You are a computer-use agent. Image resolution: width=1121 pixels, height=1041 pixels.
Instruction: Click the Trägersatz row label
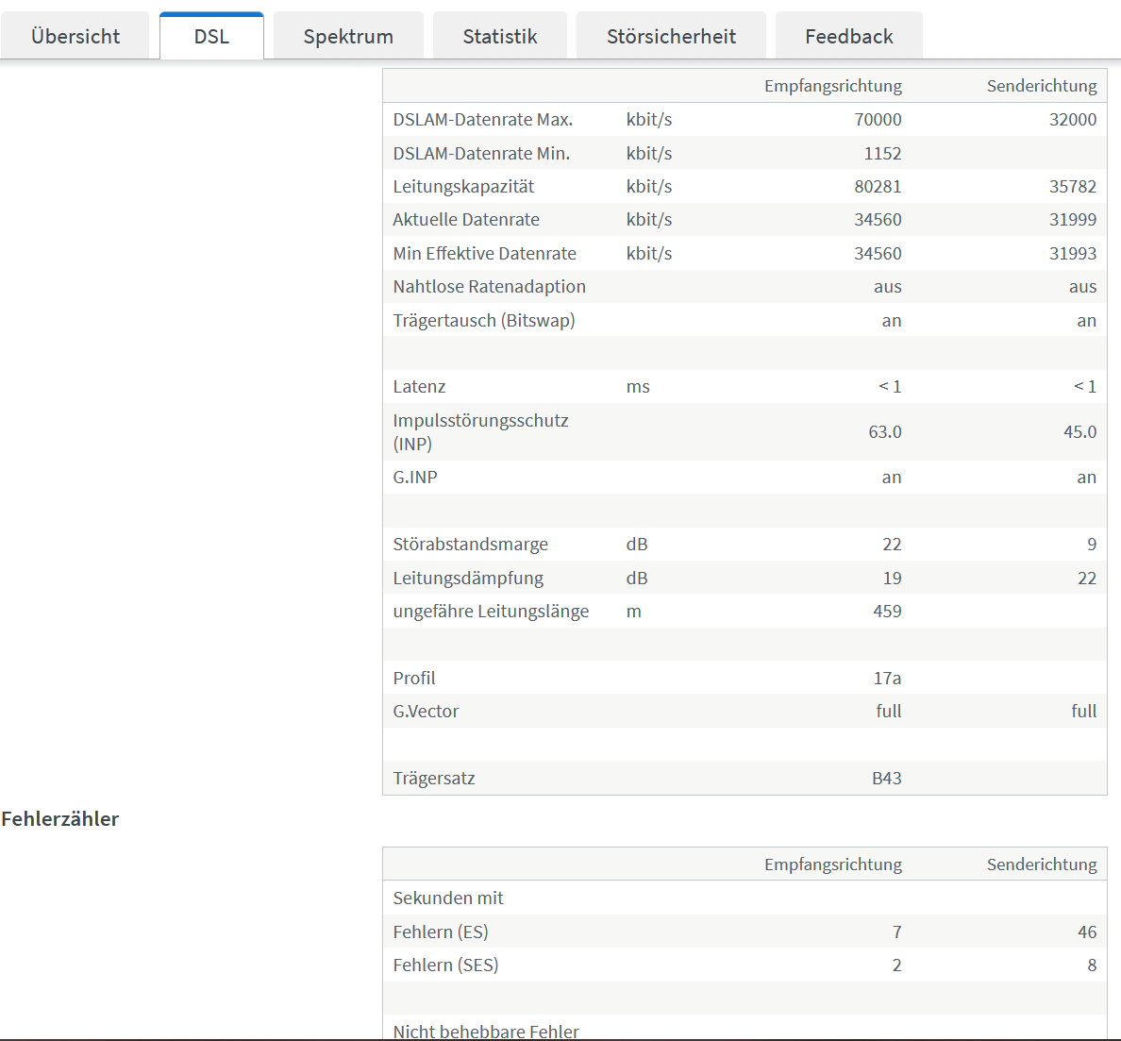coord(433,778)
